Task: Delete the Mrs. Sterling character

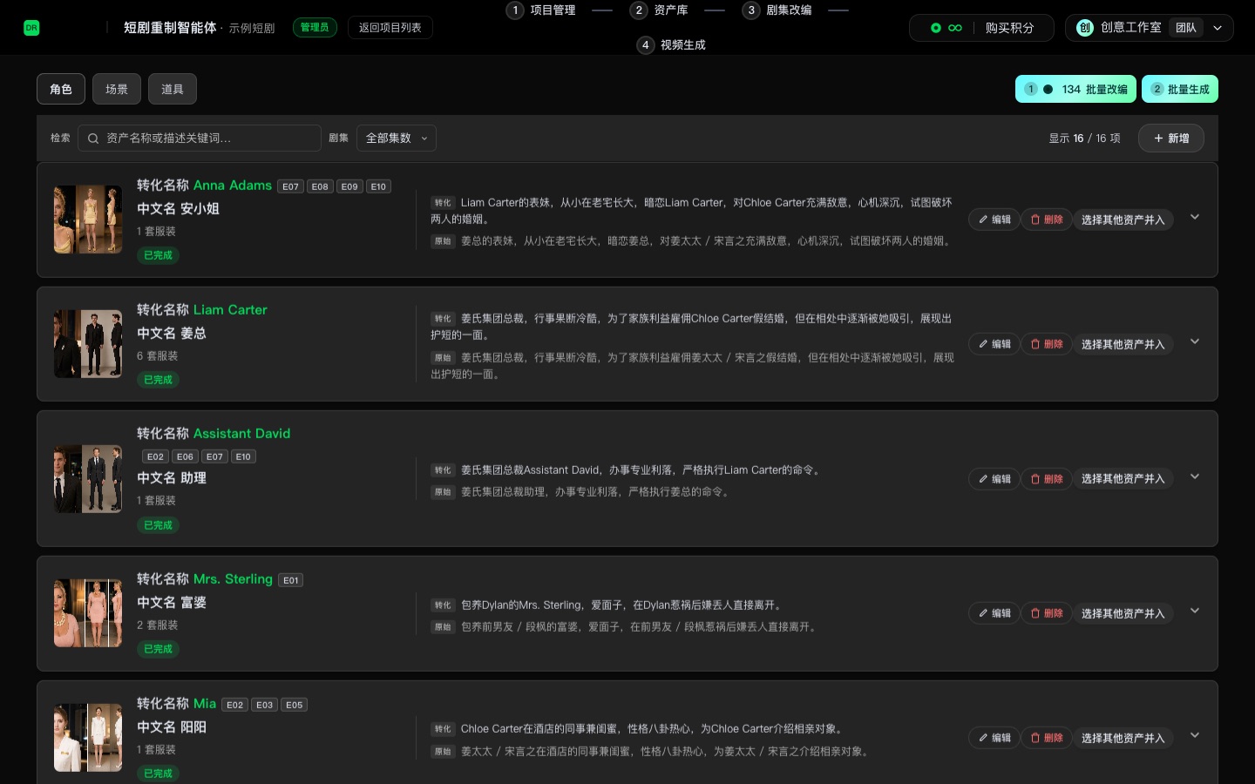Action: pos(1047,613)
